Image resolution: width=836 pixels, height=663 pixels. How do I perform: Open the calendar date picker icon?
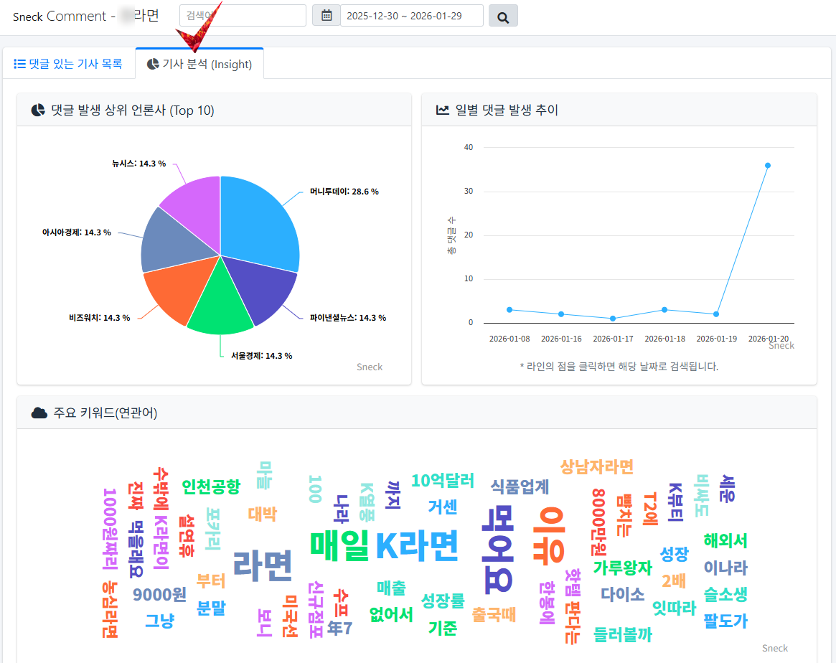pos(327,15)
